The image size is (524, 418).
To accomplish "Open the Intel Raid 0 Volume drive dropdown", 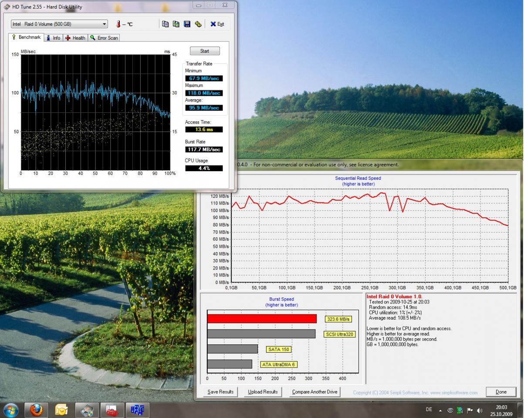I will pos(59,24).
